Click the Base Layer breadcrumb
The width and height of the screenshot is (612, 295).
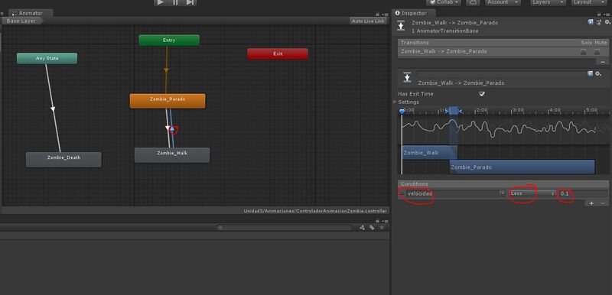coord(21,21)
